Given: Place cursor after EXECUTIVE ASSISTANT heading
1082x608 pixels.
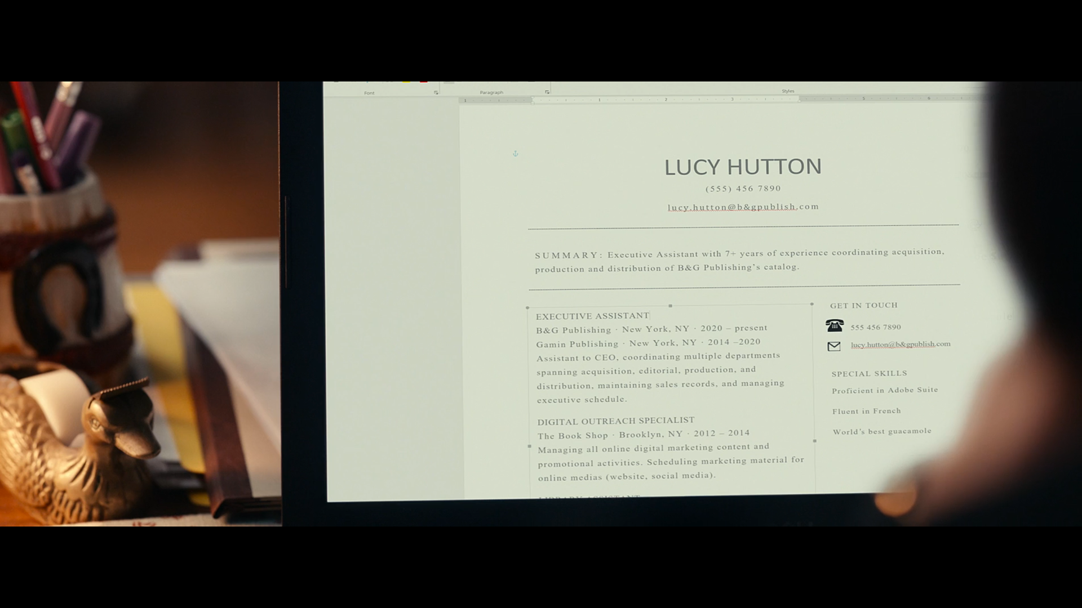Looking at the screenshot, I should [x=650, y=316].
